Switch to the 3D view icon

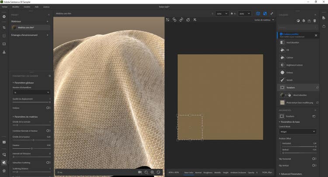258,14
